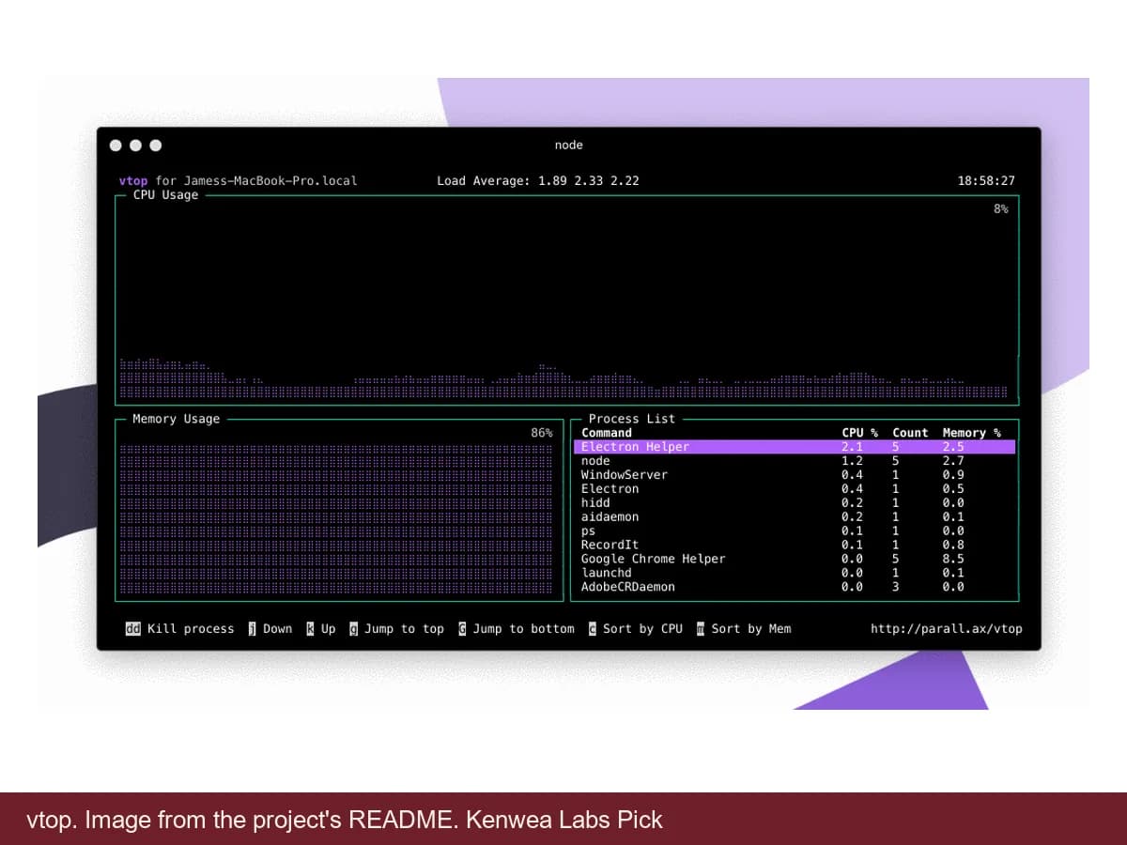Click the Memory Usage panel title

pos(177,419)
